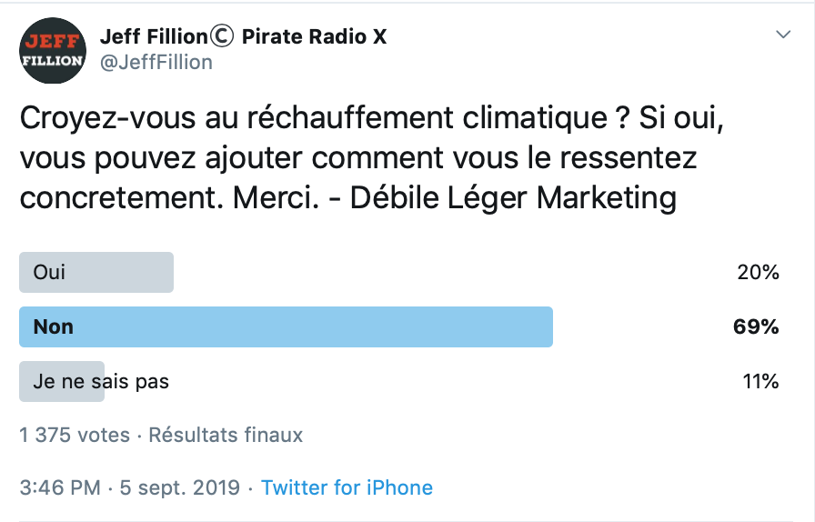The width and height of the screenshot is (815, 522).
Task: Click the Débile Léger Marketing signature text
Action: pyautogui.click(x=513, y=198)
